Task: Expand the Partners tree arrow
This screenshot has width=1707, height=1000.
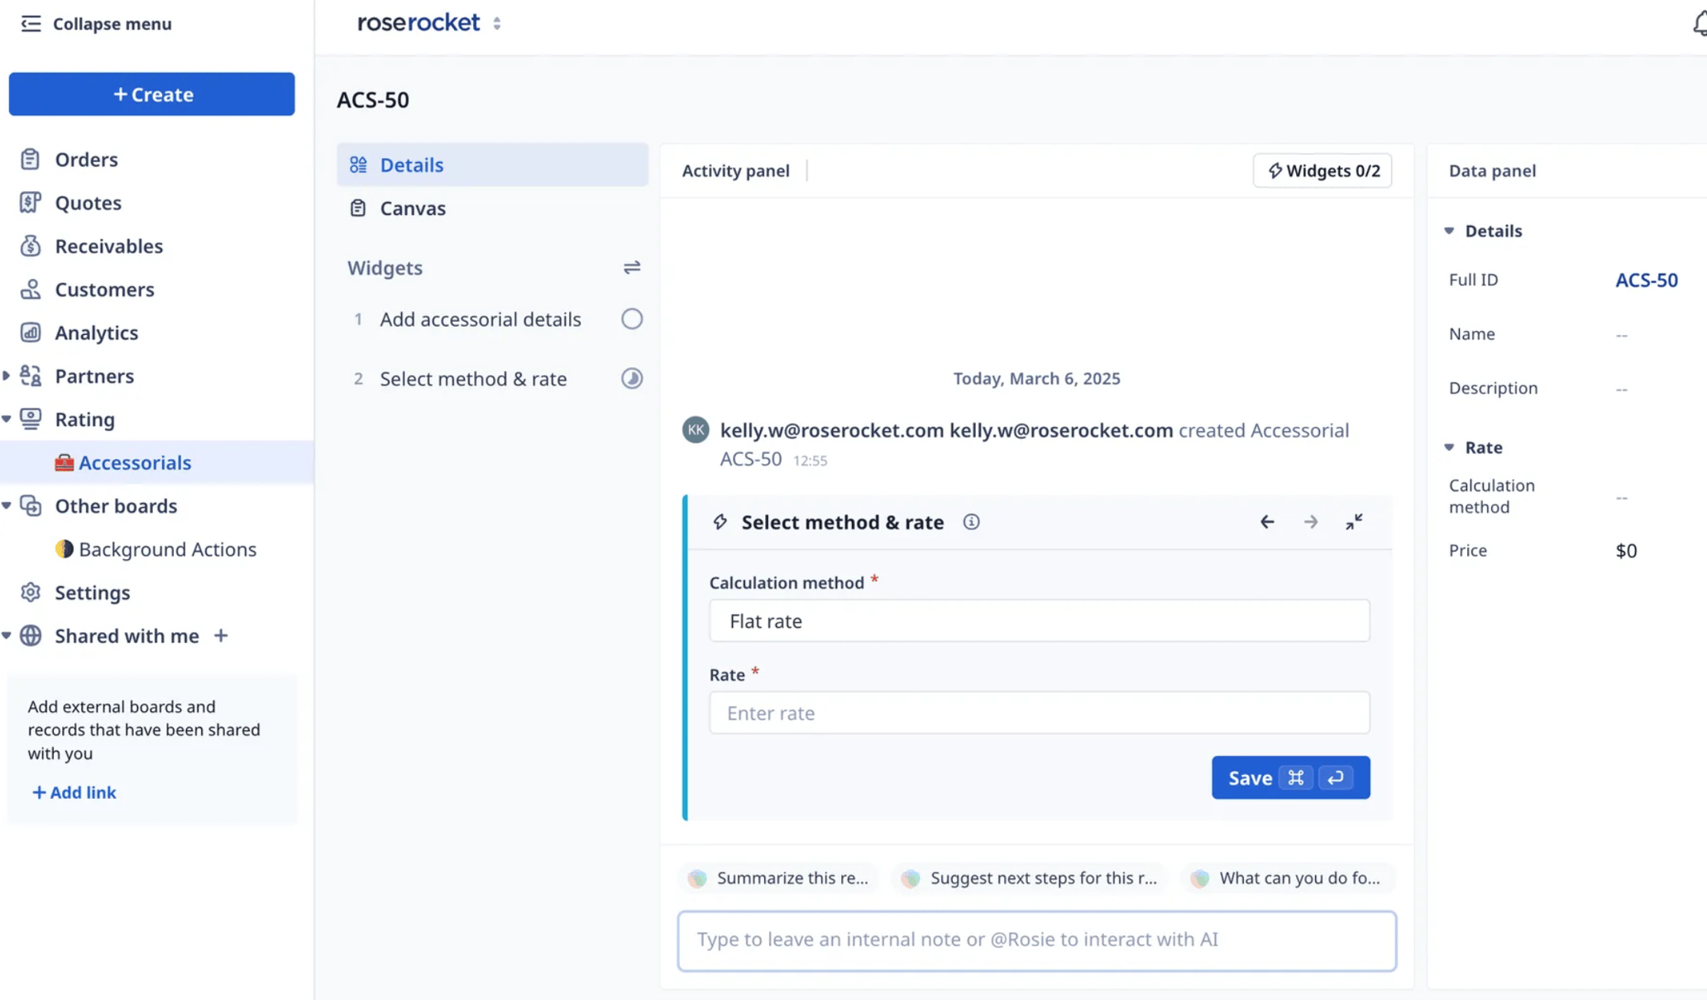Action: (x=7, y=376)
